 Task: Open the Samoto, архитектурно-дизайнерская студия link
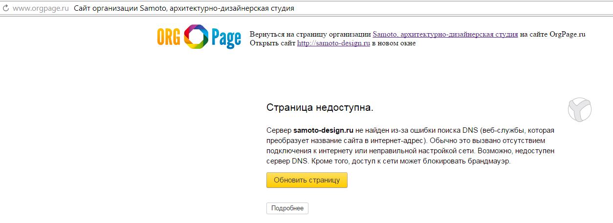tap(445, 35)
